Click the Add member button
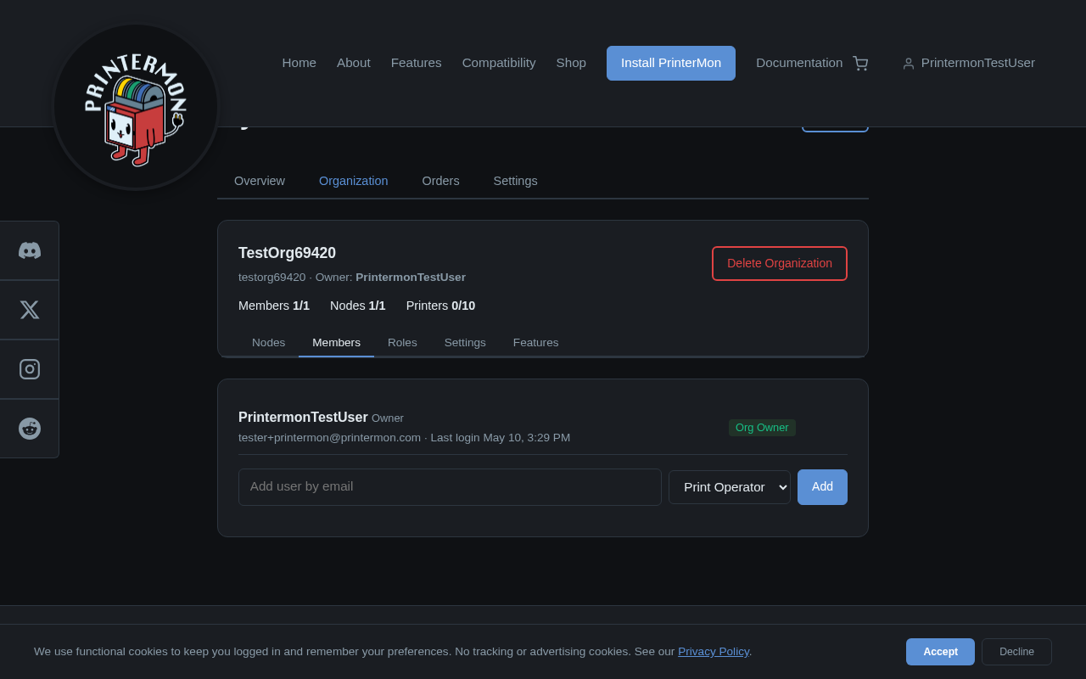 point(822,487)
